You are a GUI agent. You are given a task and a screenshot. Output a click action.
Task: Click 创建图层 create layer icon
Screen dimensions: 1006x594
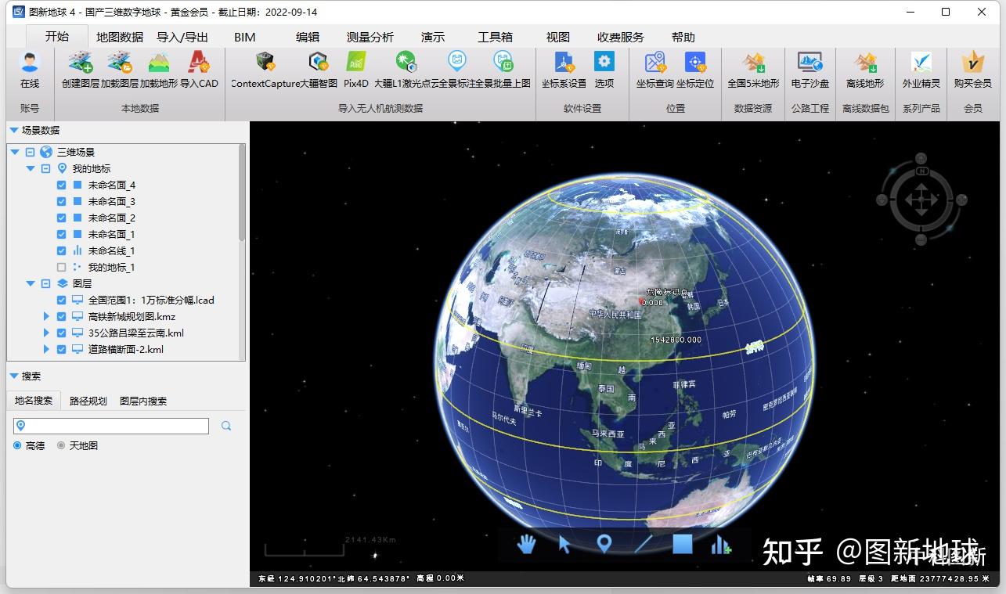coord(81,63)
